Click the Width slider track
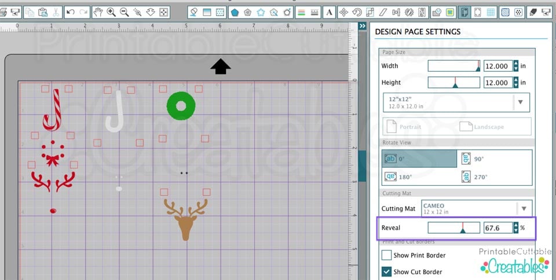Screen dimensions: 556x280 pyautogui.click(x=454, y=66)
